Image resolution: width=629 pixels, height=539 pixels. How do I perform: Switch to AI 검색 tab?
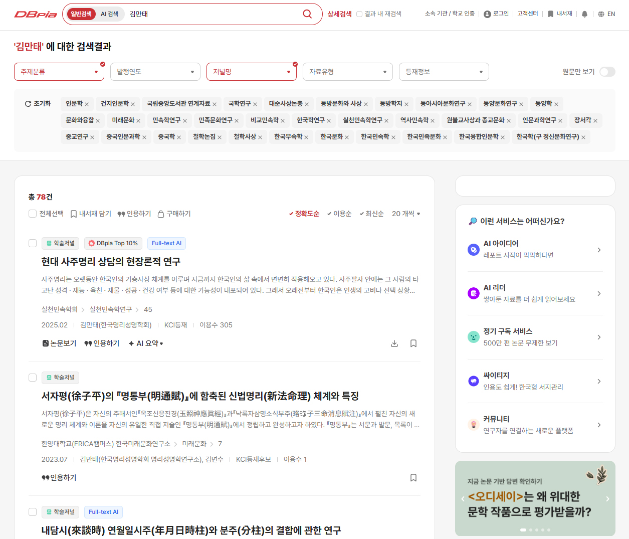(x=109, y=14)
